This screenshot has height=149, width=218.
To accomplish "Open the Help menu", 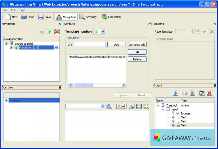I will 22,10.
